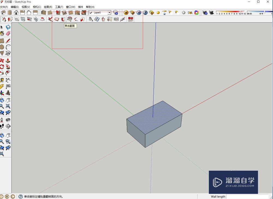This screenshot has width=273, height=199.
Task: Click the red rectangle frame plugin icon
Action: [57, 19]
